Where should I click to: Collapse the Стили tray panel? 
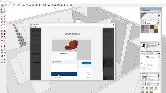point(150,73)
